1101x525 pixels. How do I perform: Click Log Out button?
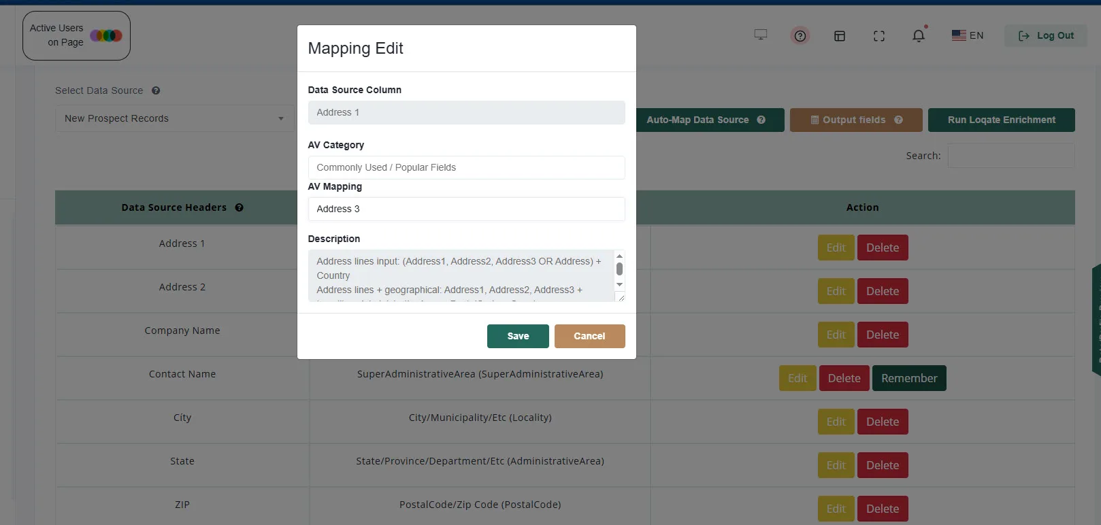[x=1046, y=35]
